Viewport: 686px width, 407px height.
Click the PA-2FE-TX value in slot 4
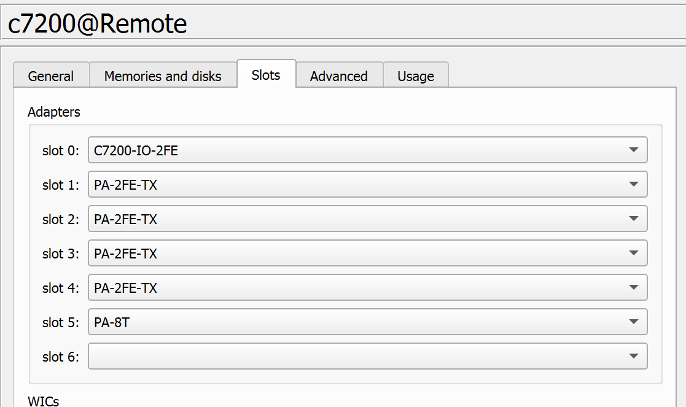(x=126, y=288)
